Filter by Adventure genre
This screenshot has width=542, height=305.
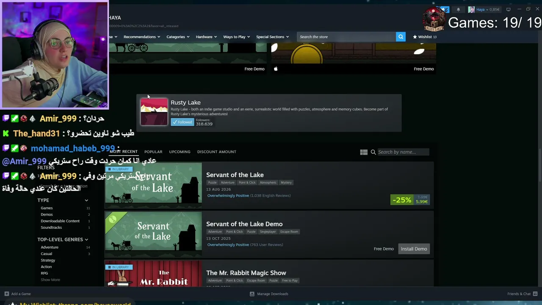[50, 247]
